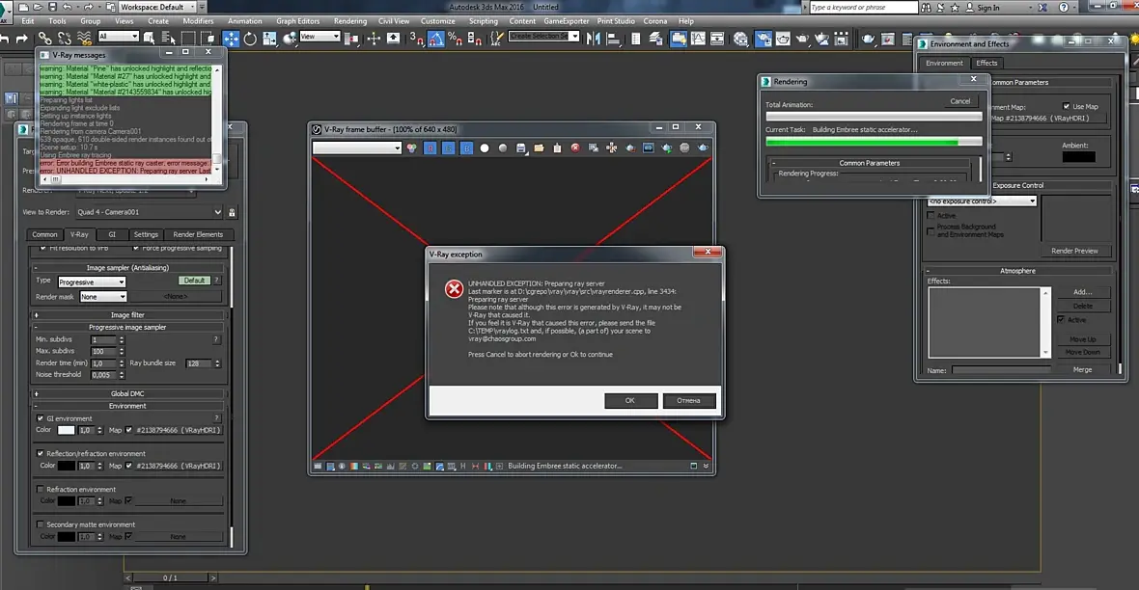Screen dimensions: 1139x590
Task: Click the red clear image icon in frame buffer
Action: [x=575, y=148]
